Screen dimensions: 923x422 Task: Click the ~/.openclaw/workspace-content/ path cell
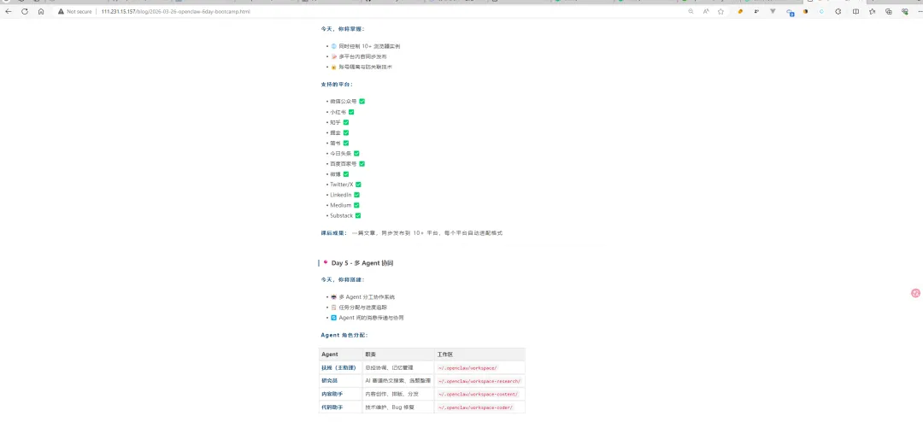pyautogui.click(x=479, y=395)
